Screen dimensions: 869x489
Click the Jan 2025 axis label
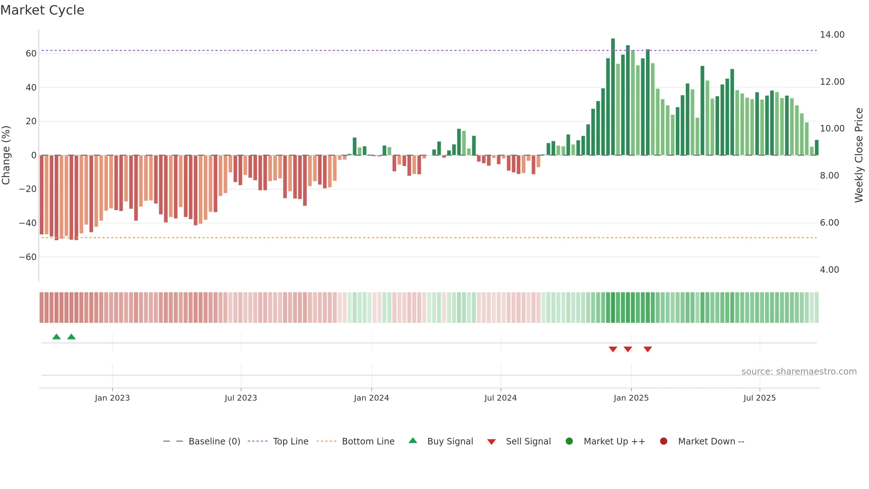631,398
